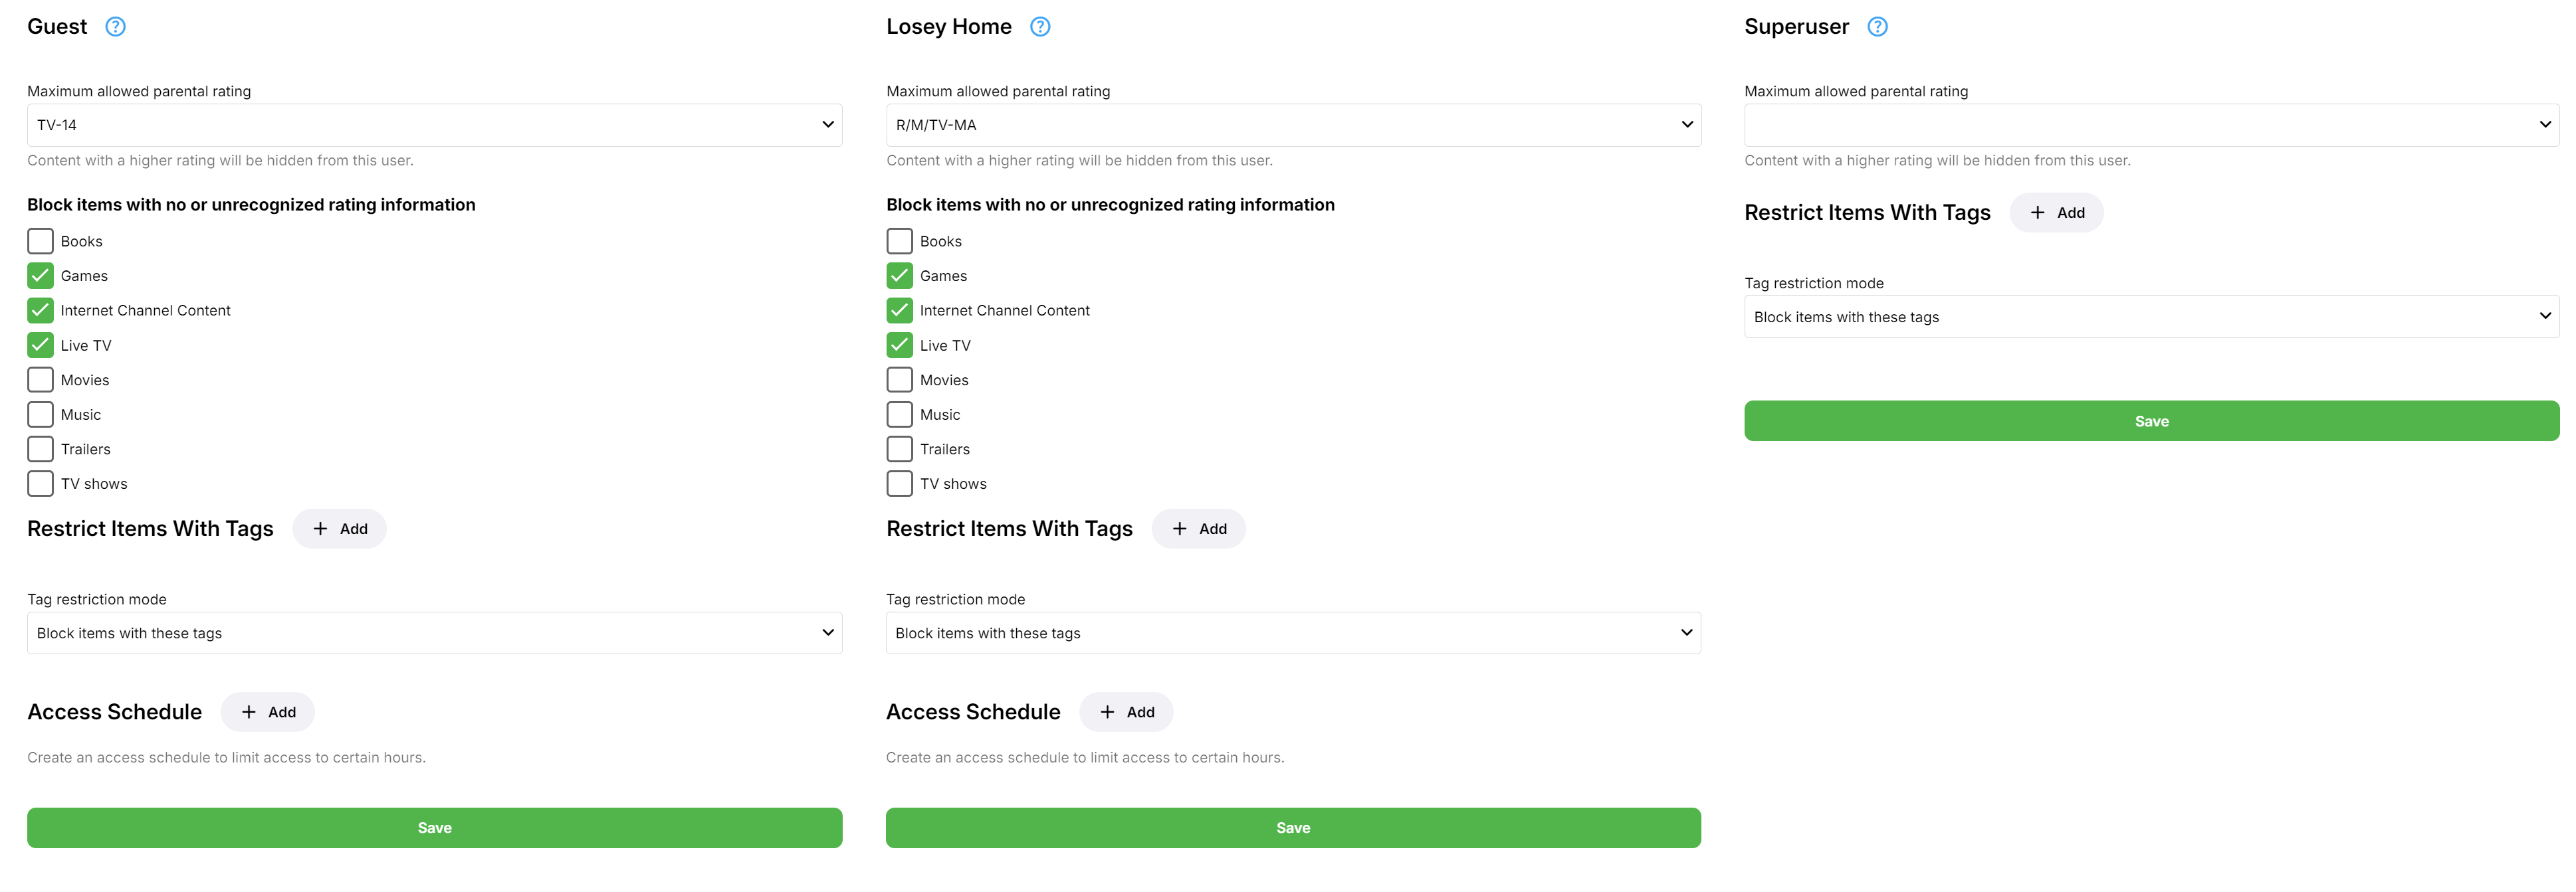Uncheck Live TV for Losey Home
The height and width of the screenshot is (892, 2576).
(900, 345)
